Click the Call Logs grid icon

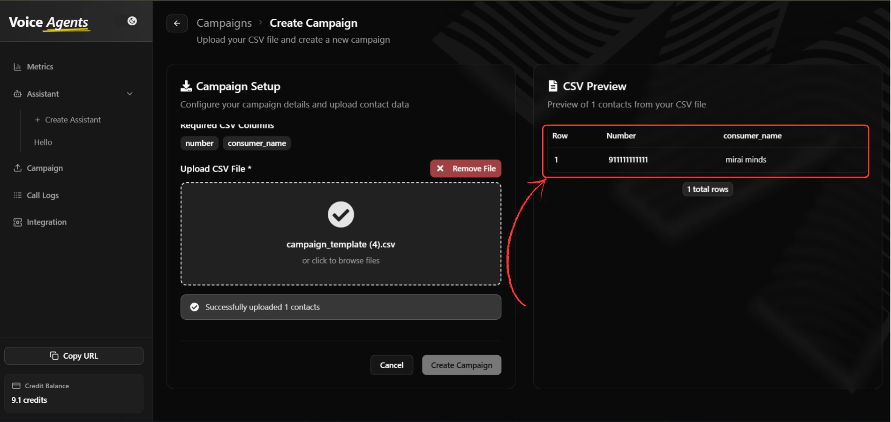click(x=17, y=195)
